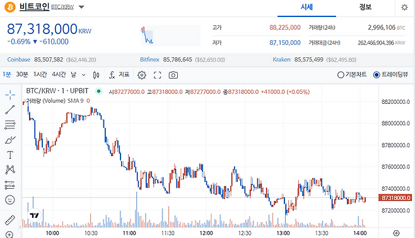Click the 87,150,000 low price value

[x=285, y=43]
